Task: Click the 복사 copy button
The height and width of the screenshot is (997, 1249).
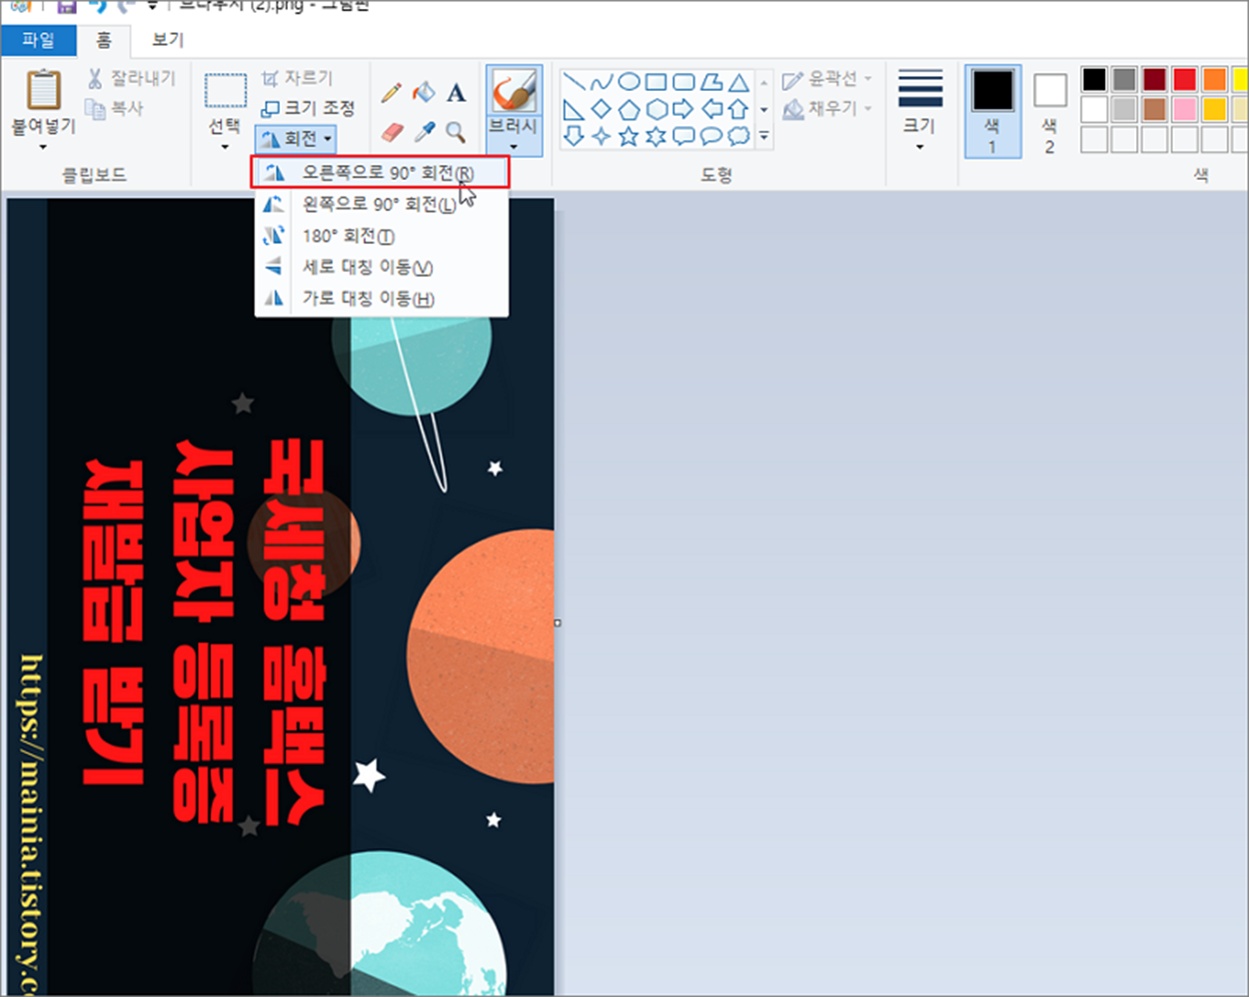Action: (115, 108)
